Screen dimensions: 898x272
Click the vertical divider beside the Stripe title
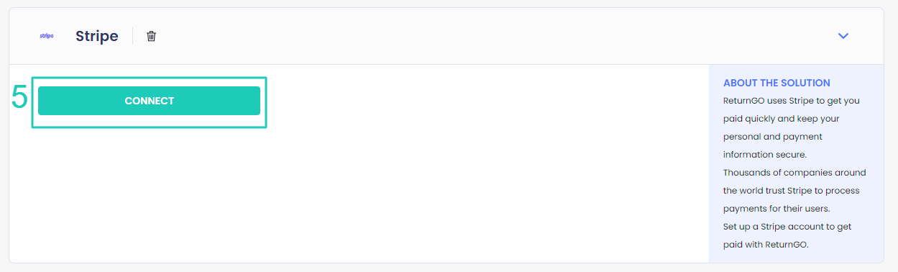click(x=132, y=36)
